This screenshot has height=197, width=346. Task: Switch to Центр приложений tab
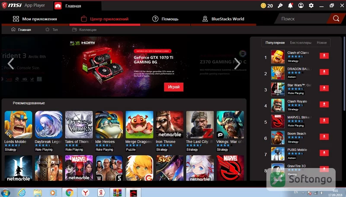[105, 19]
